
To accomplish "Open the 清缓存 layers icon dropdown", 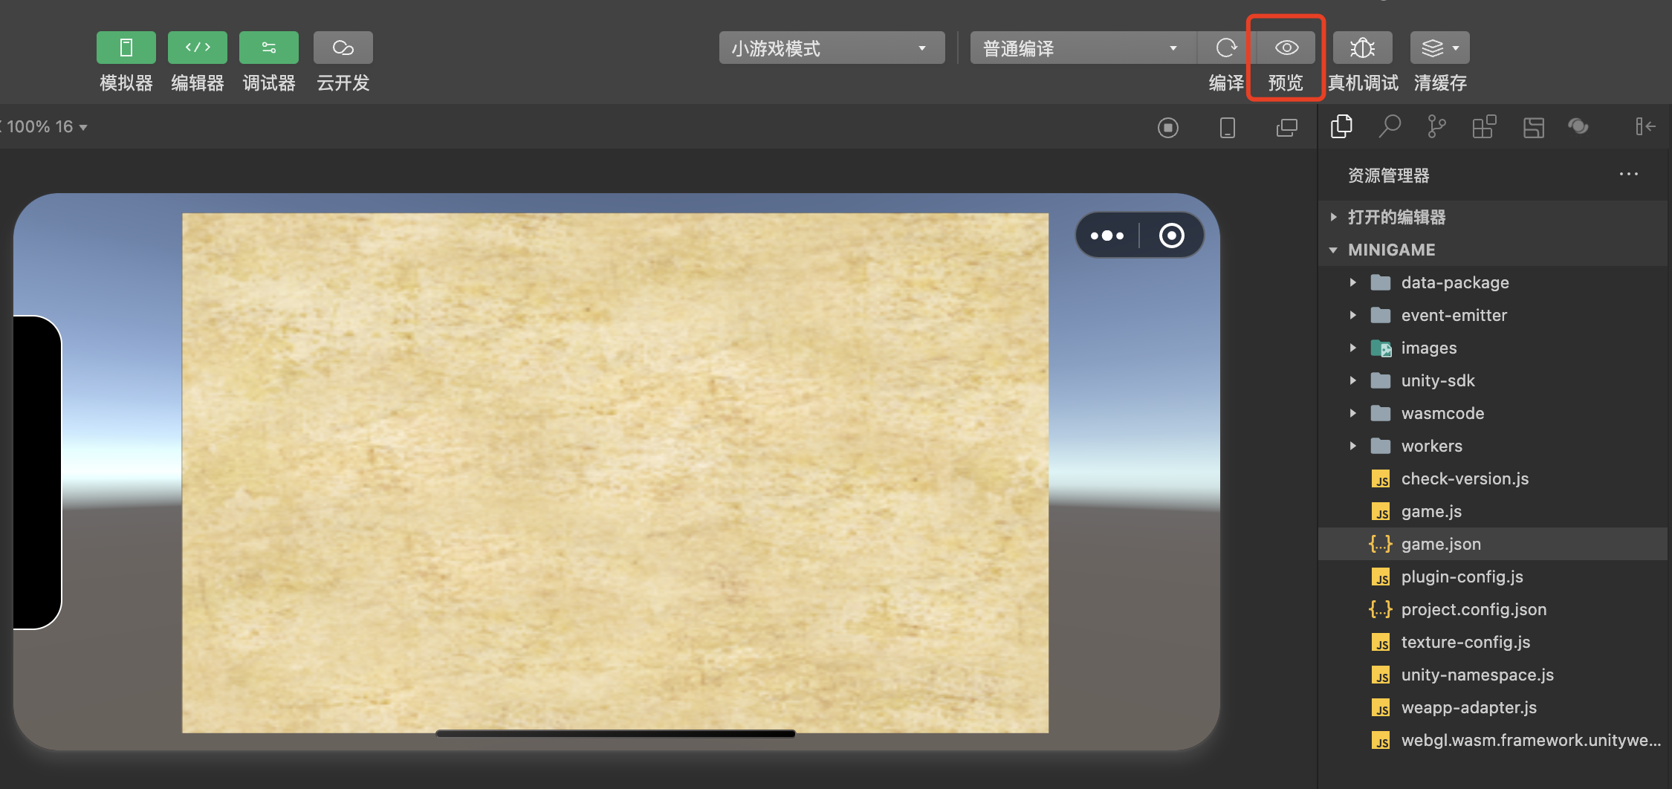I will pos(1439,48).
